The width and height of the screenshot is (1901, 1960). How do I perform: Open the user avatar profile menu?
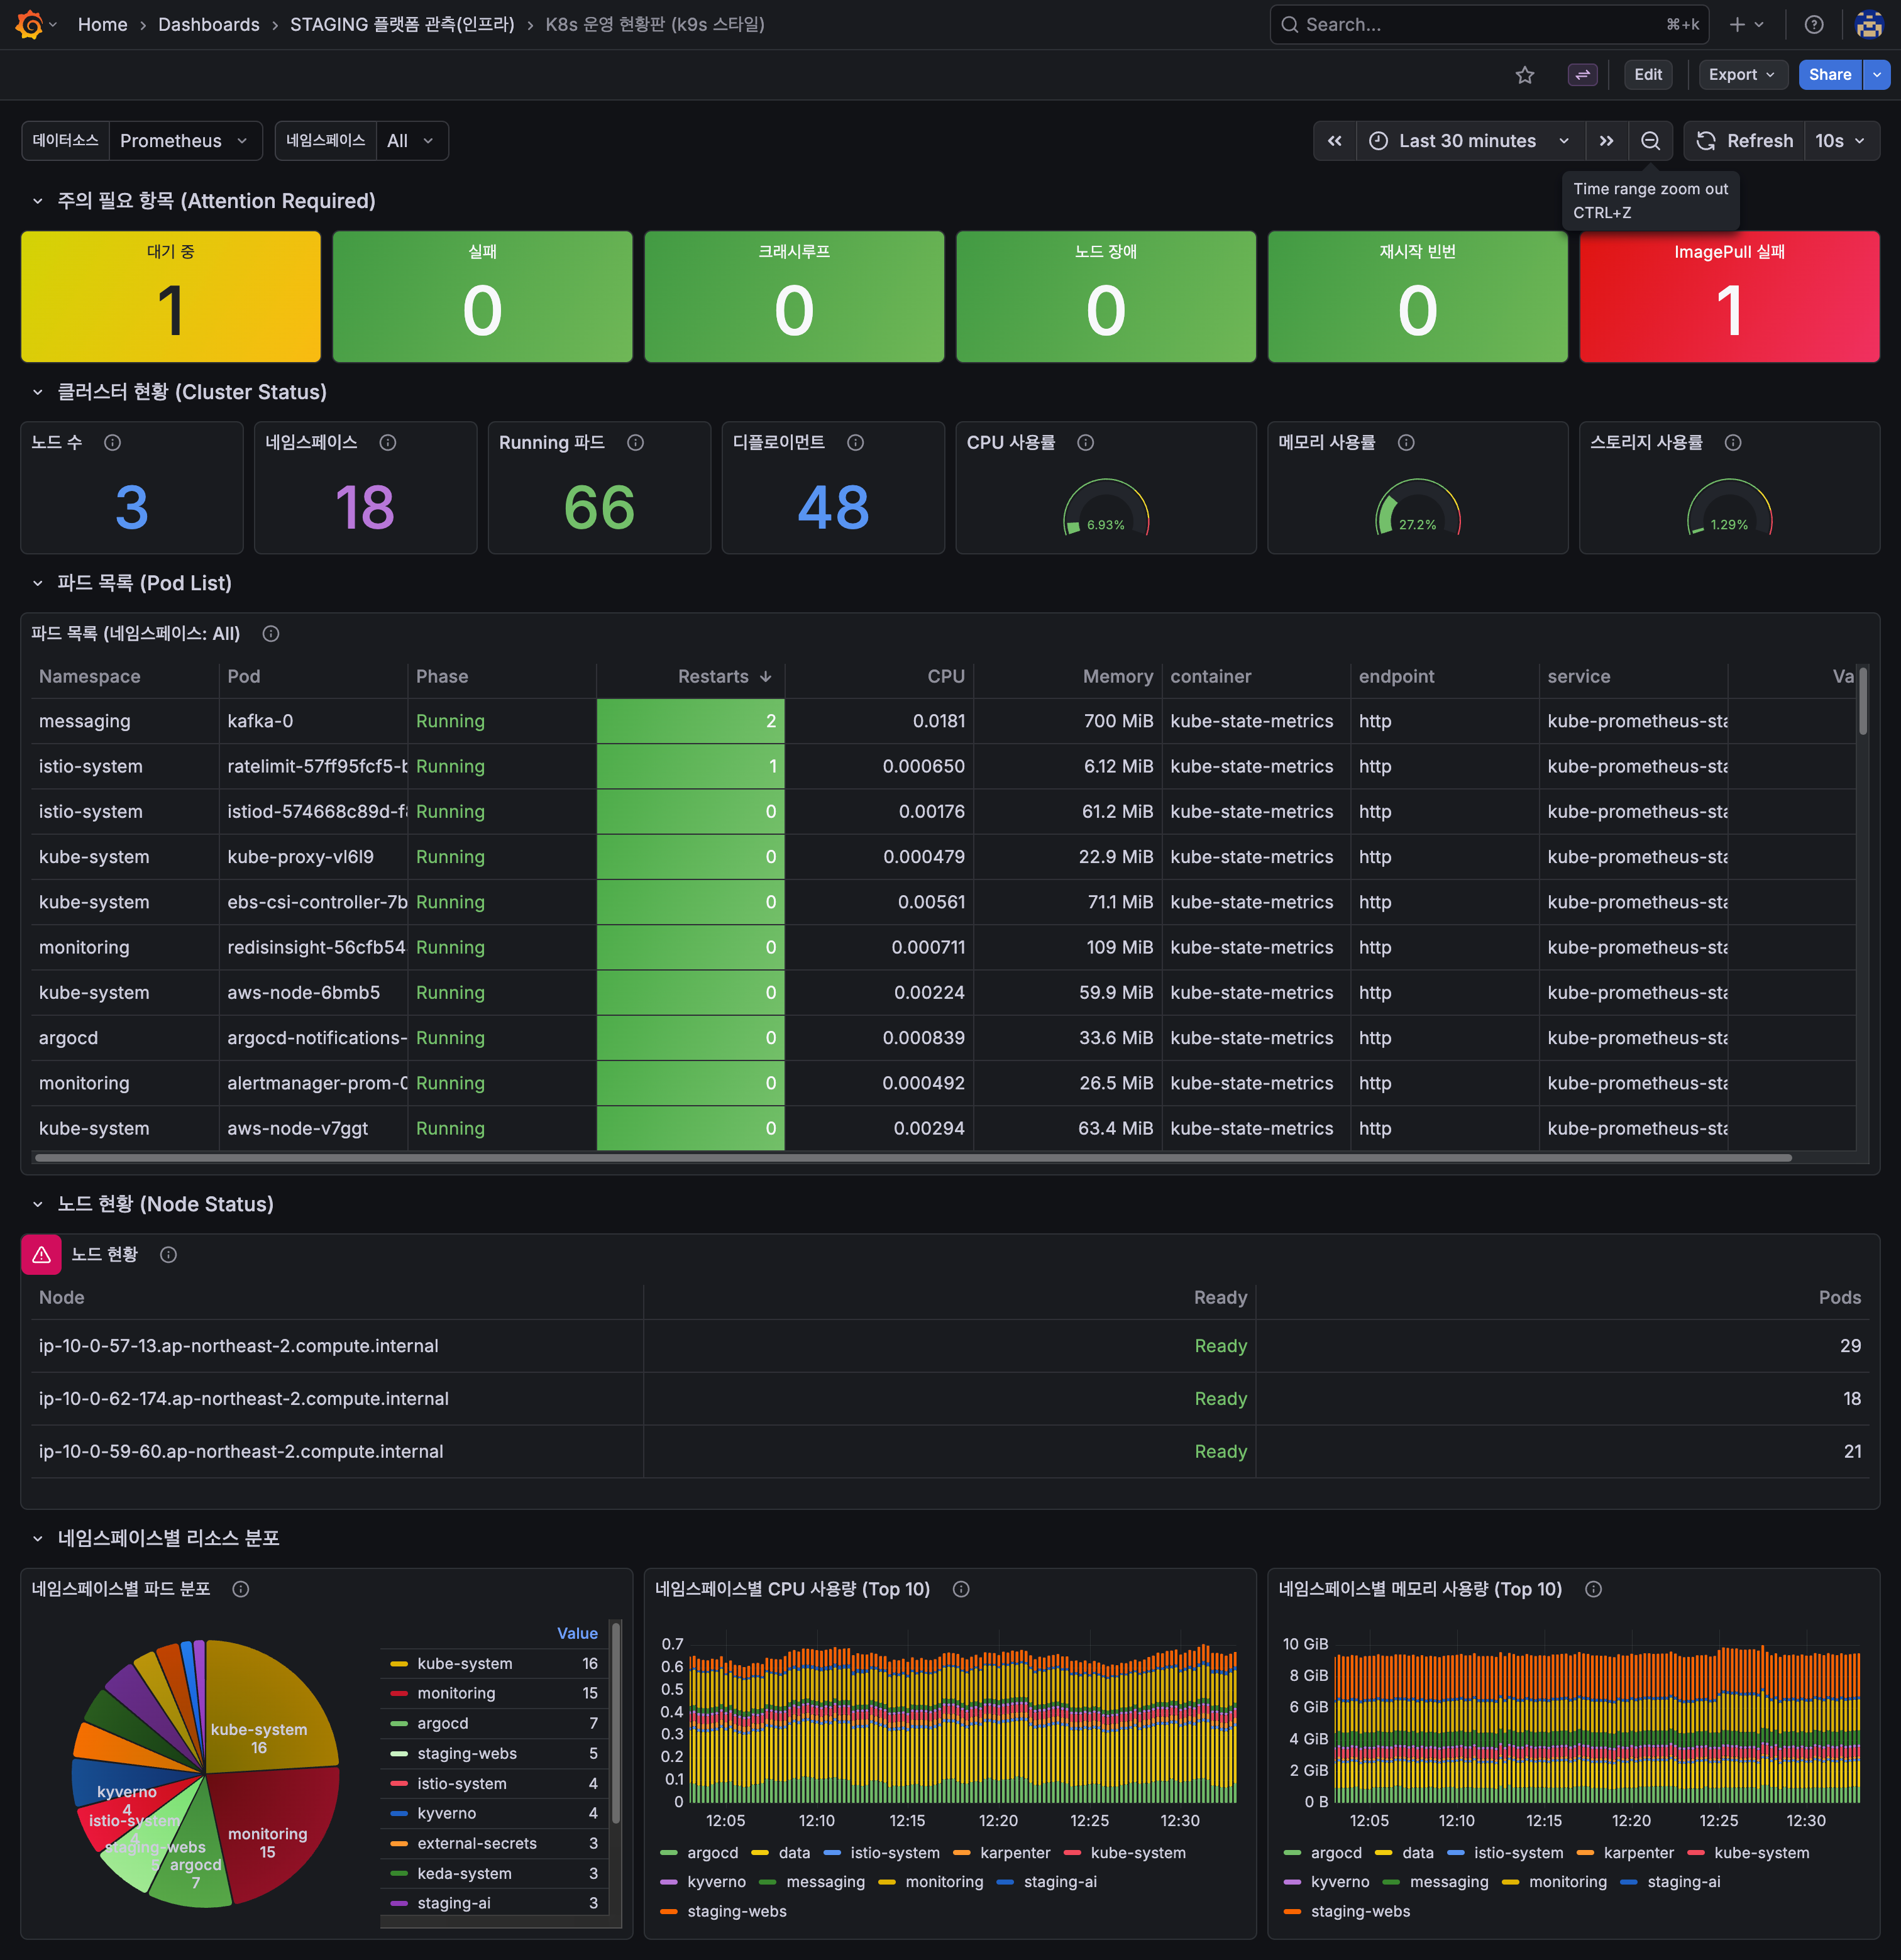click(x=1868, y=24)
